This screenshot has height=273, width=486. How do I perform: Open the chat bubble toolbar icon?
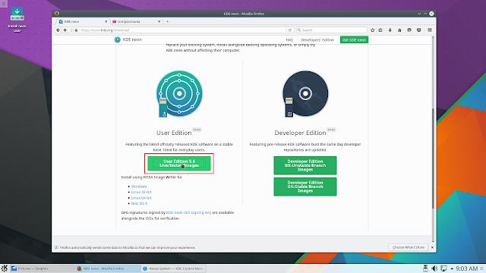pyautogui.click(x=409, y=30)
